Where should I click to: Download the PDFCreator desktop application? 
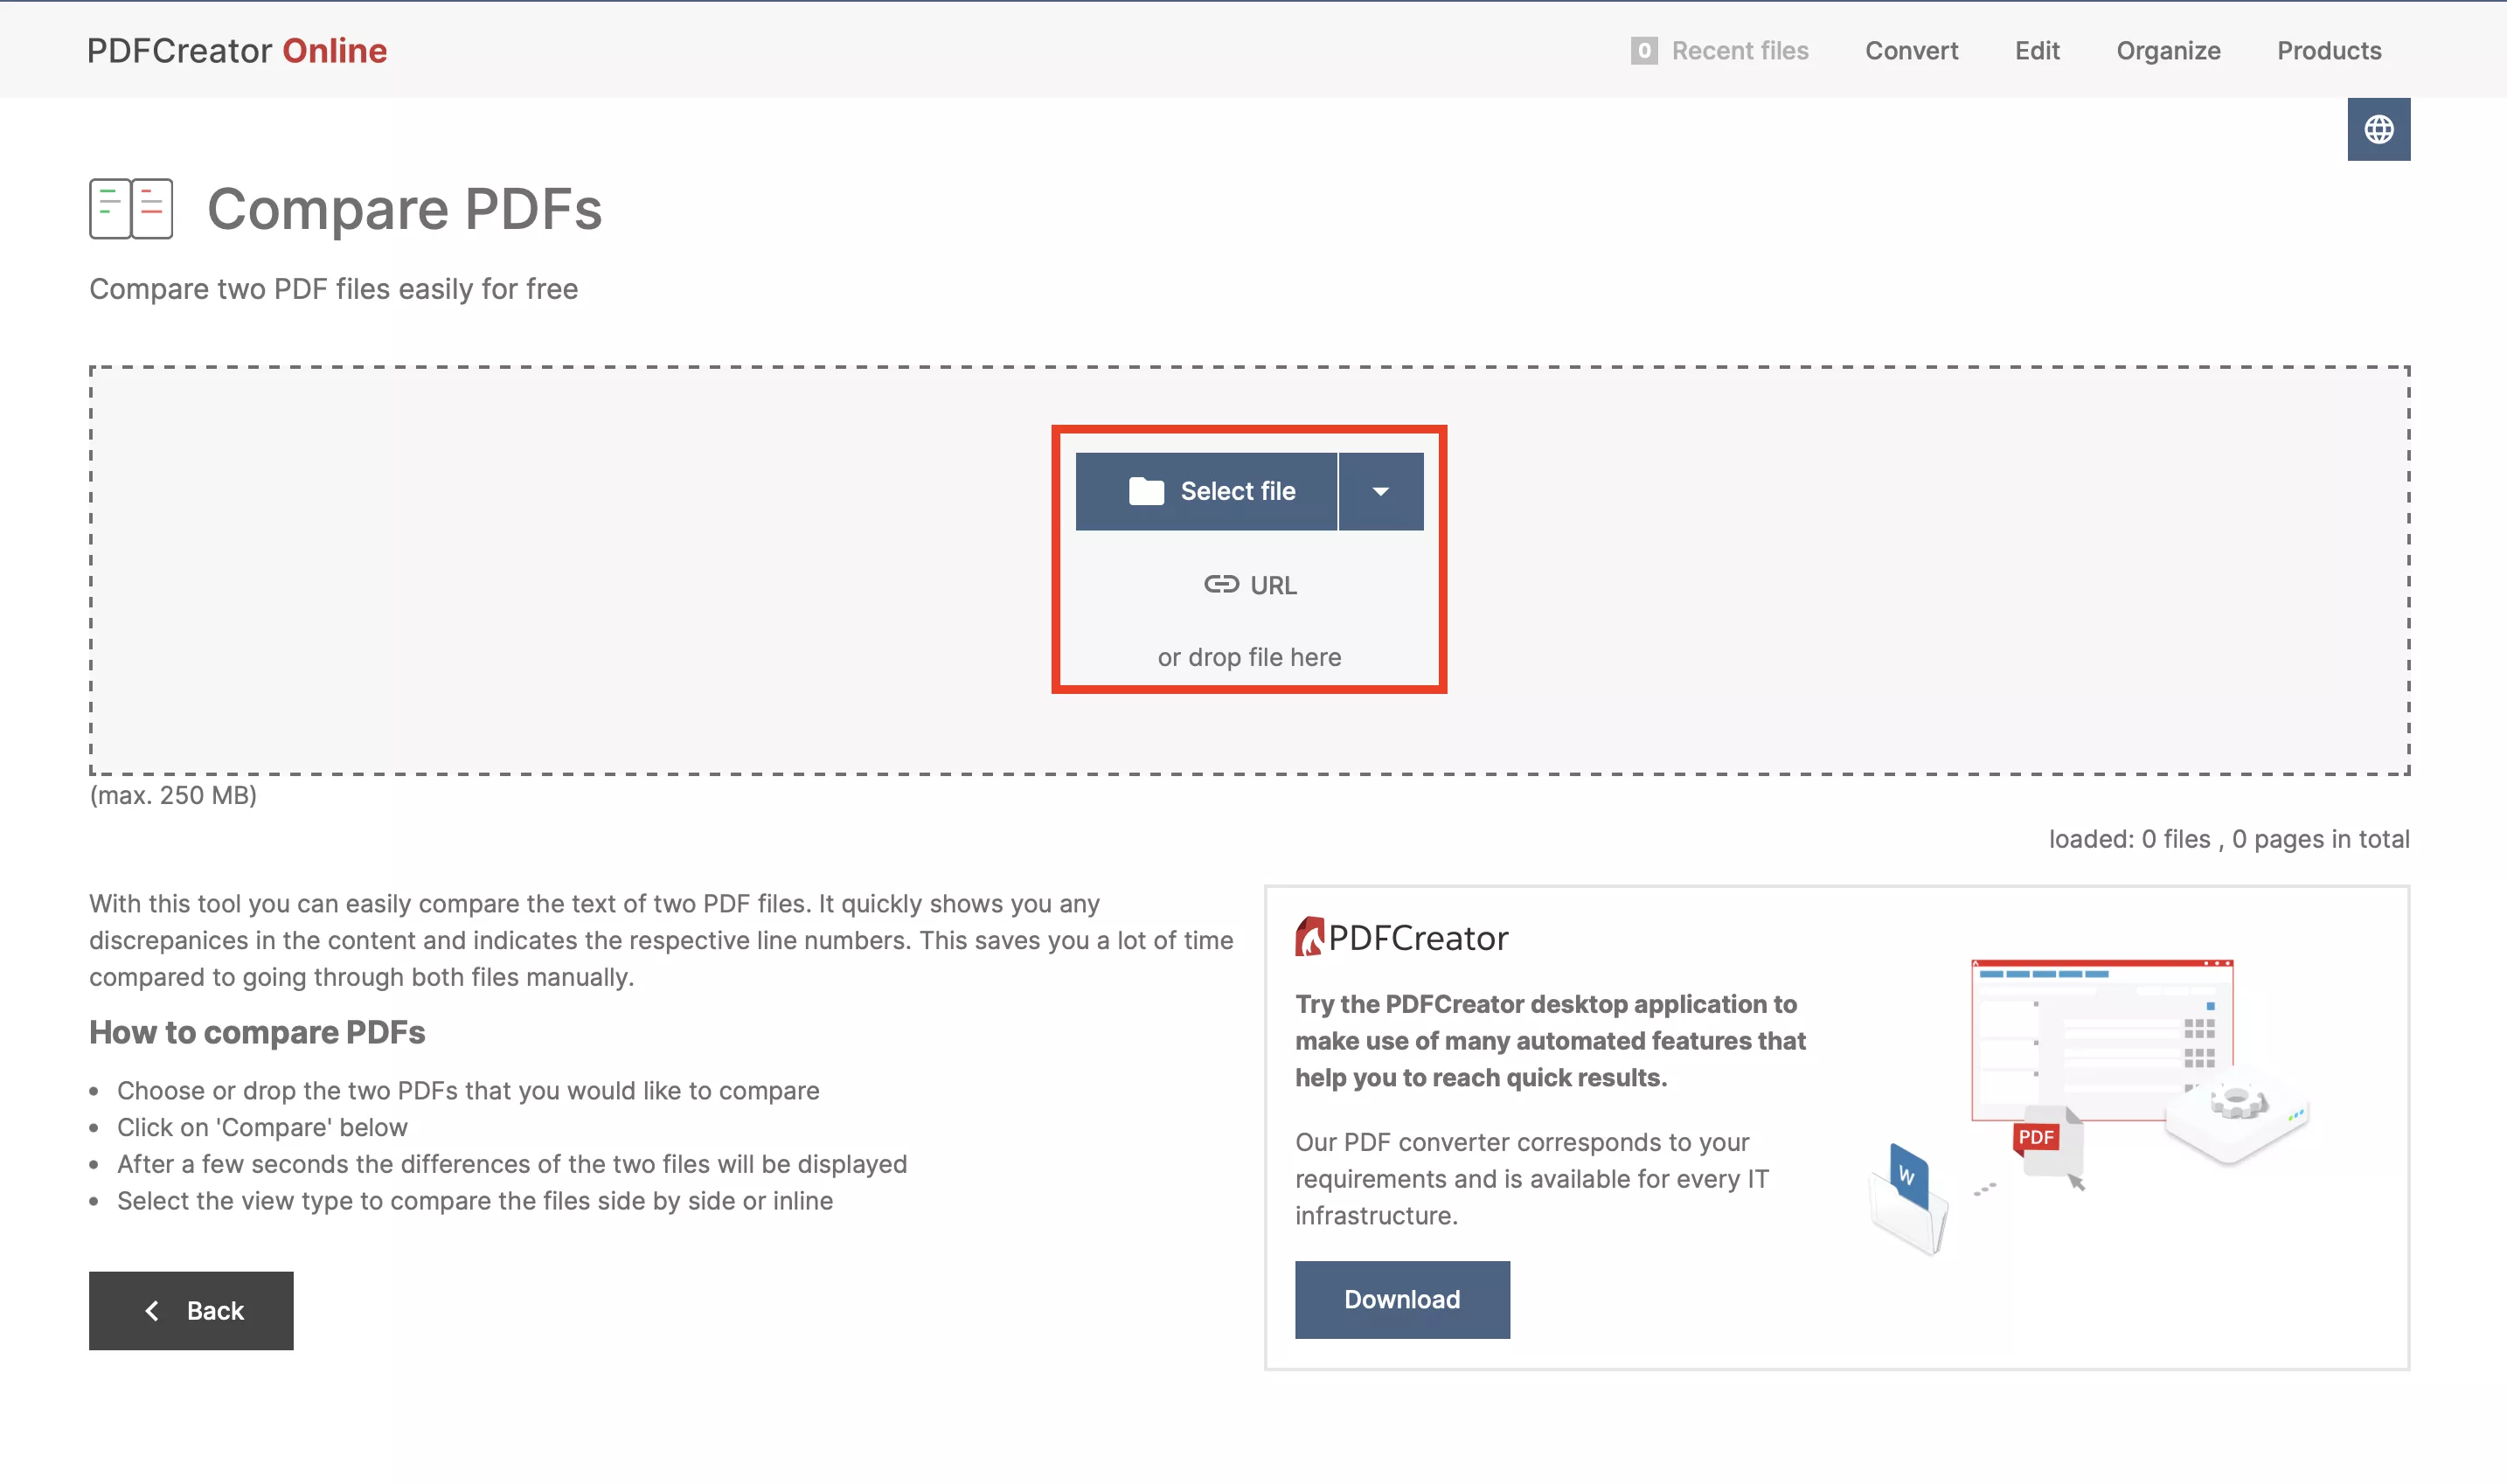click(1401, 1299)
